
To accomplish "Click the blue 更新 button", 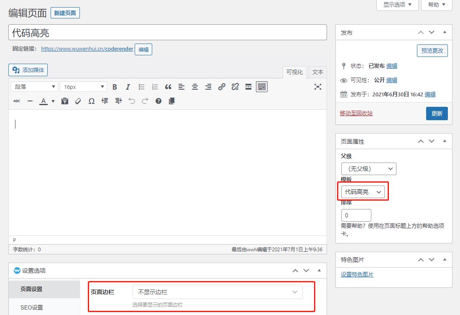I will point(437,114).
